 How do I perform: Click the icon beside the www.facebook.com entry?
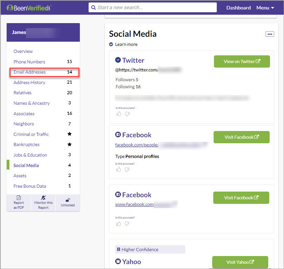[118, 194]
